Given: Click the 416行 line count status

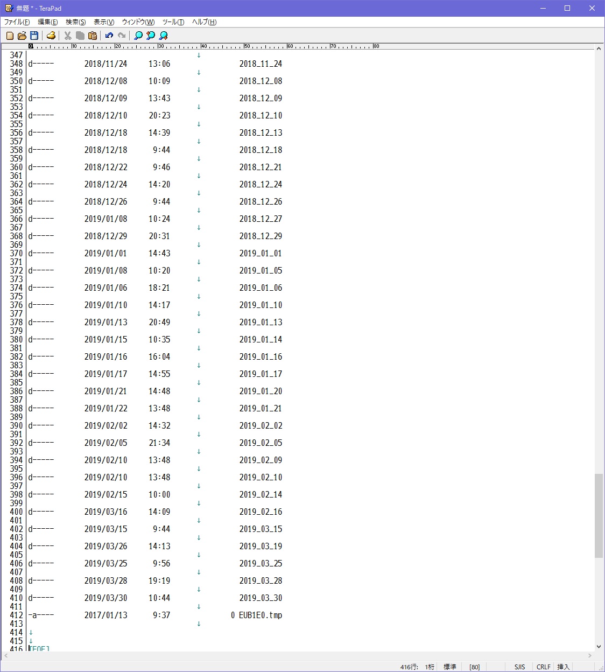Looking at the screenshot, I should pyautogui.click(x=409, y=667).
